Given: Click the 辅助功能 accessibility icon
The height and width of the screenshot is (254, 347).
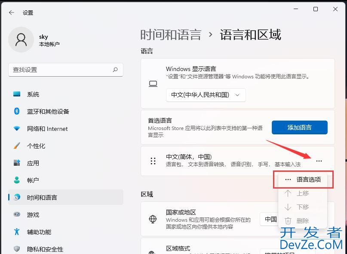Looking at the screenshot, I should coord(17,232).
